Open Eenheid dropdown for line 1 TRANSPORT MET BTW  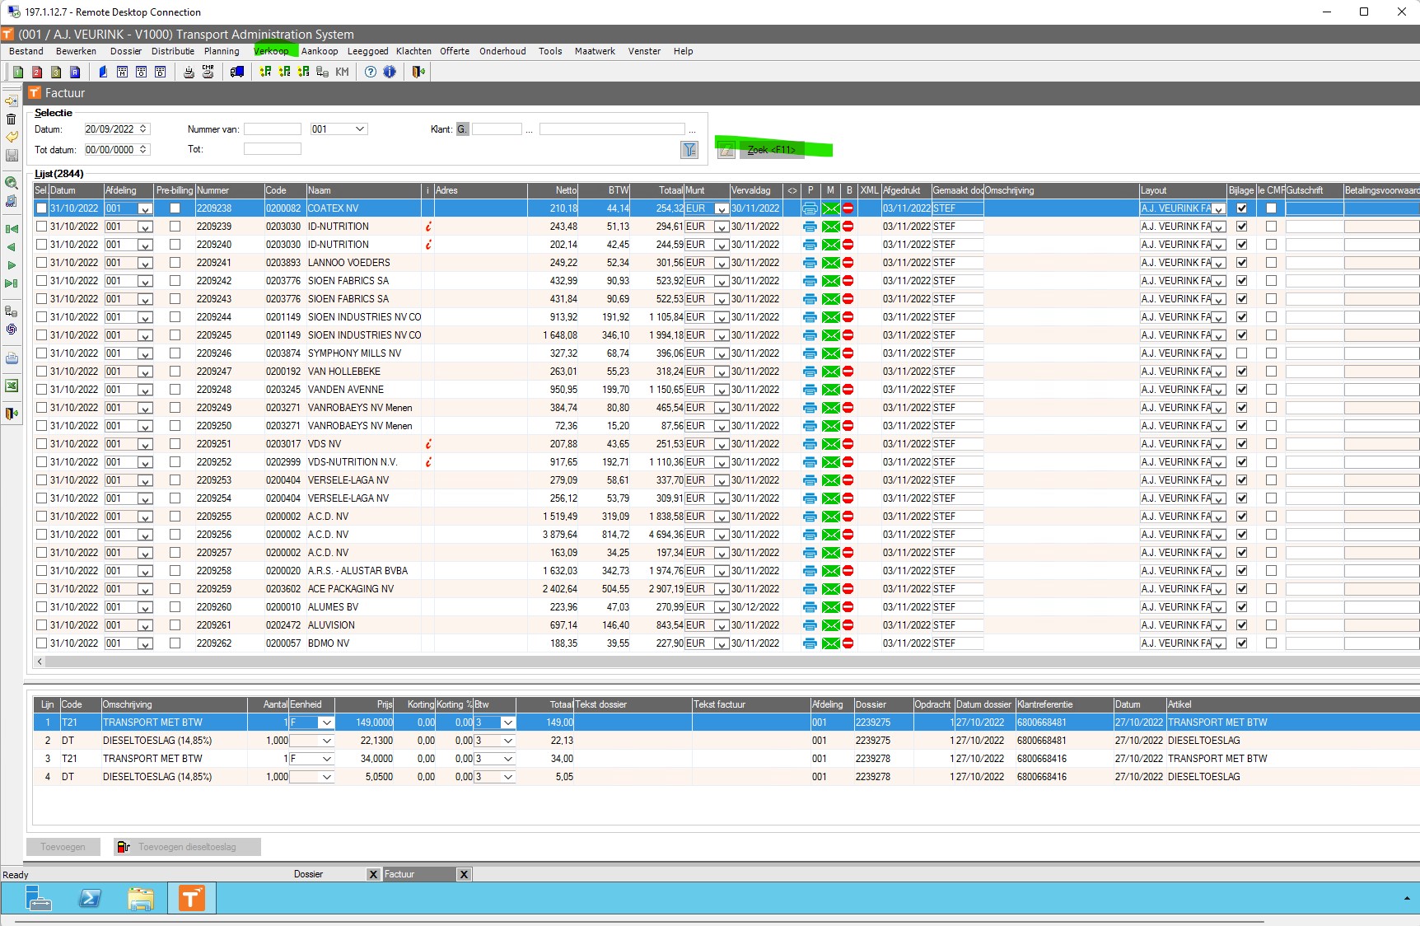pos(326,723)
